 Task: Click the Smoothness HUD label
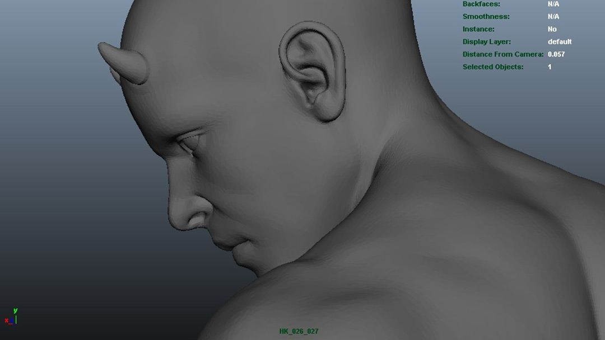[x=486, y=17]
